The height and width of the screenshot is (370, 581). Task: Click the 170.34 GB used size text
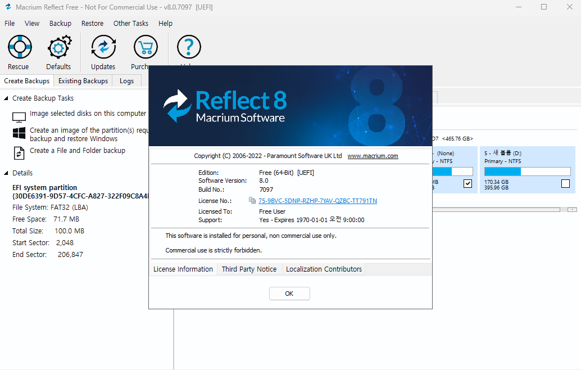pos(496,182)
